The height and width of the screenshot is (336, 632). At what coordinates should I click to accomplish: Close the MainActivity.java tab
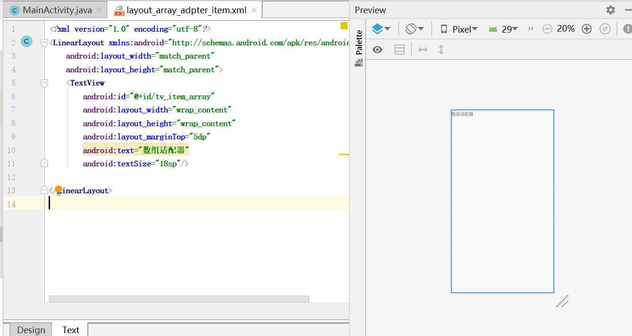[99, 10]
